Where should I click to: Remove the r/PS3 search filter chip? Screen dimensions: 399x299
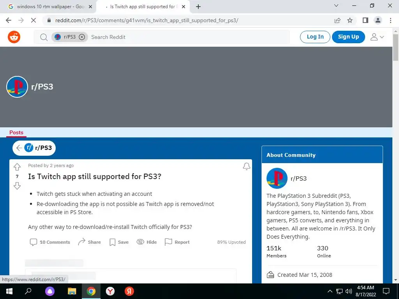pos(82,37)
